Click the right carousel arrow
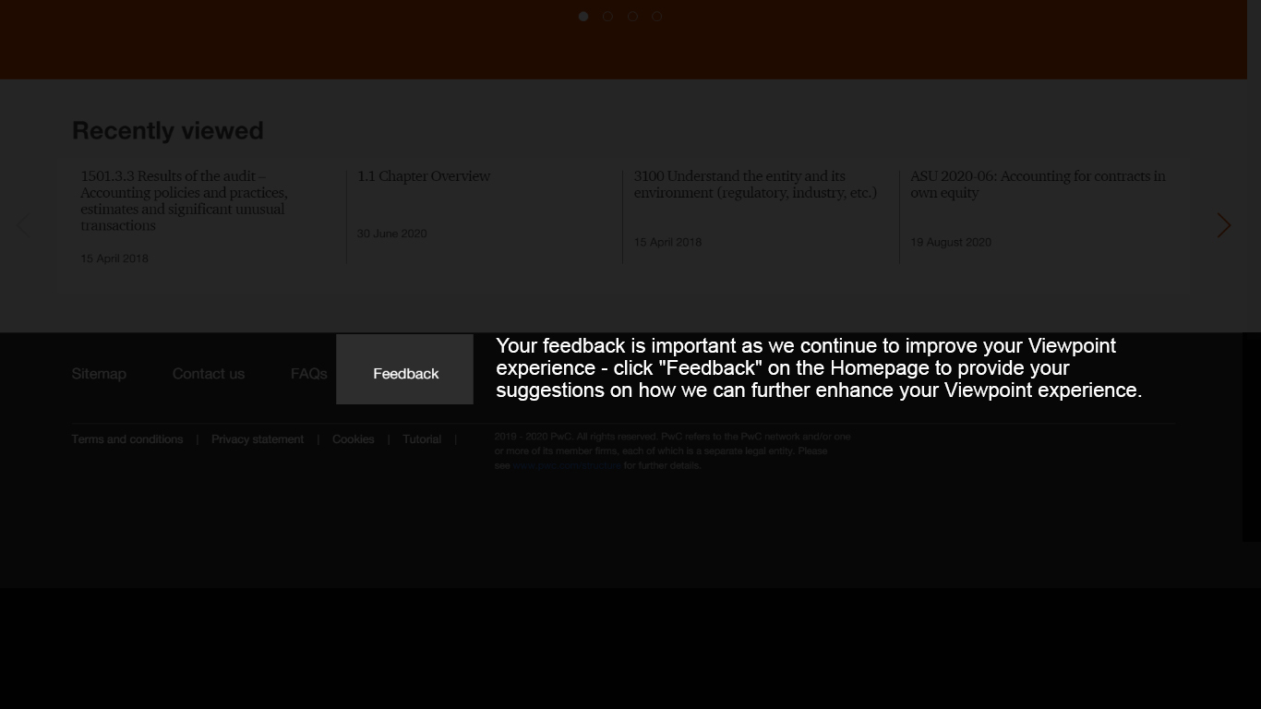The height and width of the screenshot is (709, 1261). [x=1223, y=224]
